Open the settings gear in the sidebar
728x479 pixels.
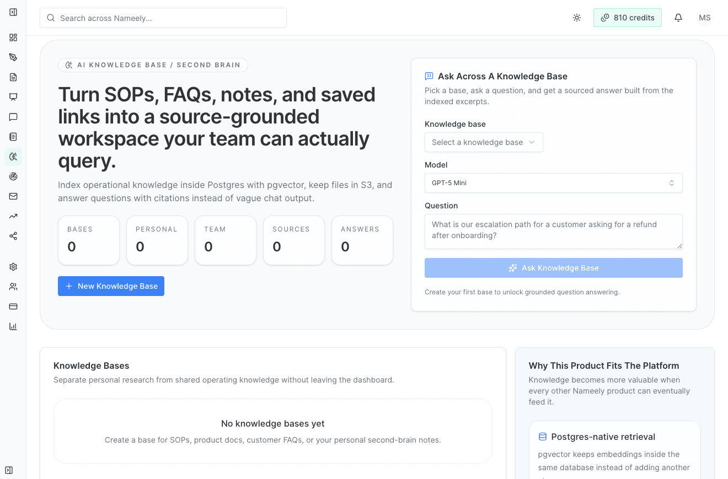13,266
